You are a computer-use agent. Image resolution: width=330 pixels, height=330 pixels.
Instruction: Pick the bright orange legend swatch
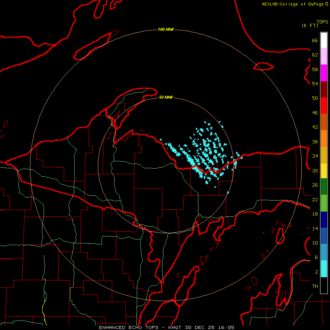(324, 139)
